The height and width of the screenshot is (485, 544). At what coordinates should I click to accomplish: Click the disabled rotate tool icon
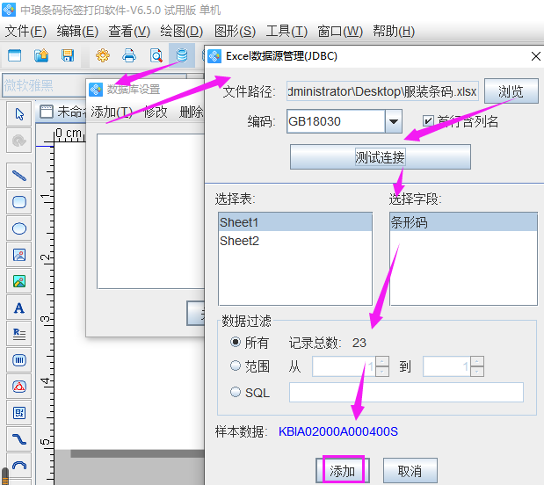coord(19,141)
